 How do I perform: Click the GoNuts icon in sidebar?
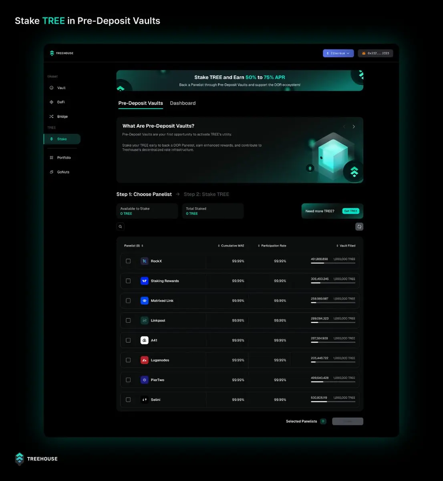pos(51,172)
